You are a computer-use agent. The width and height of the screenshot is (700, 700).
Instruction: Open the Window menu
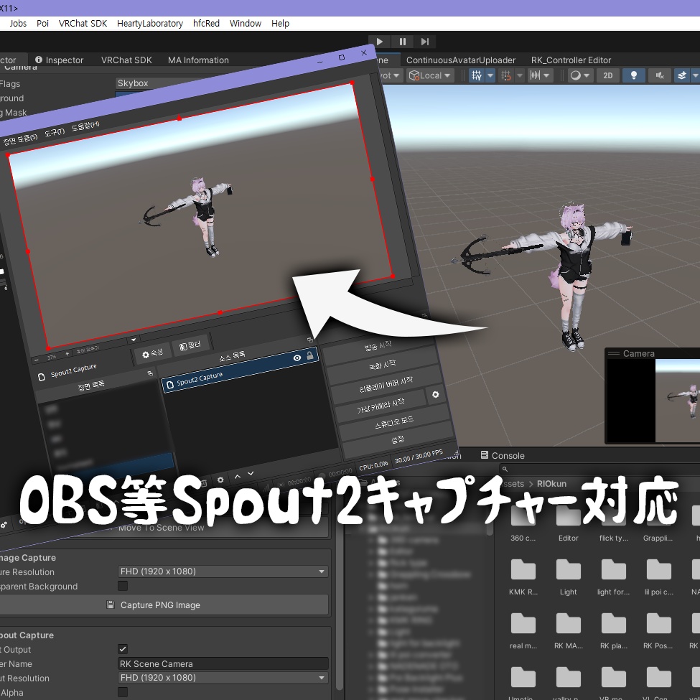point(245,23)
